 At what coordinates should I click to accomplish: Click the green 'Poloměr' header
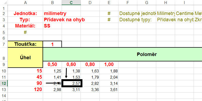click(122, 54)
